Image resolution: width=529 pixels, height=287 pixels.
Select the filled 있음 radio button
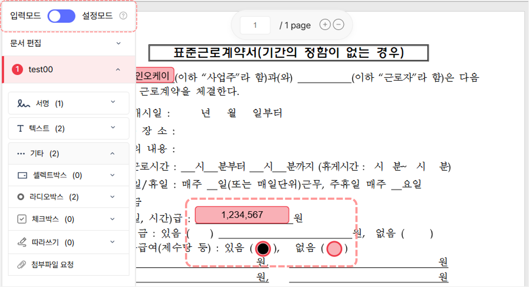(x=263, y=249)
